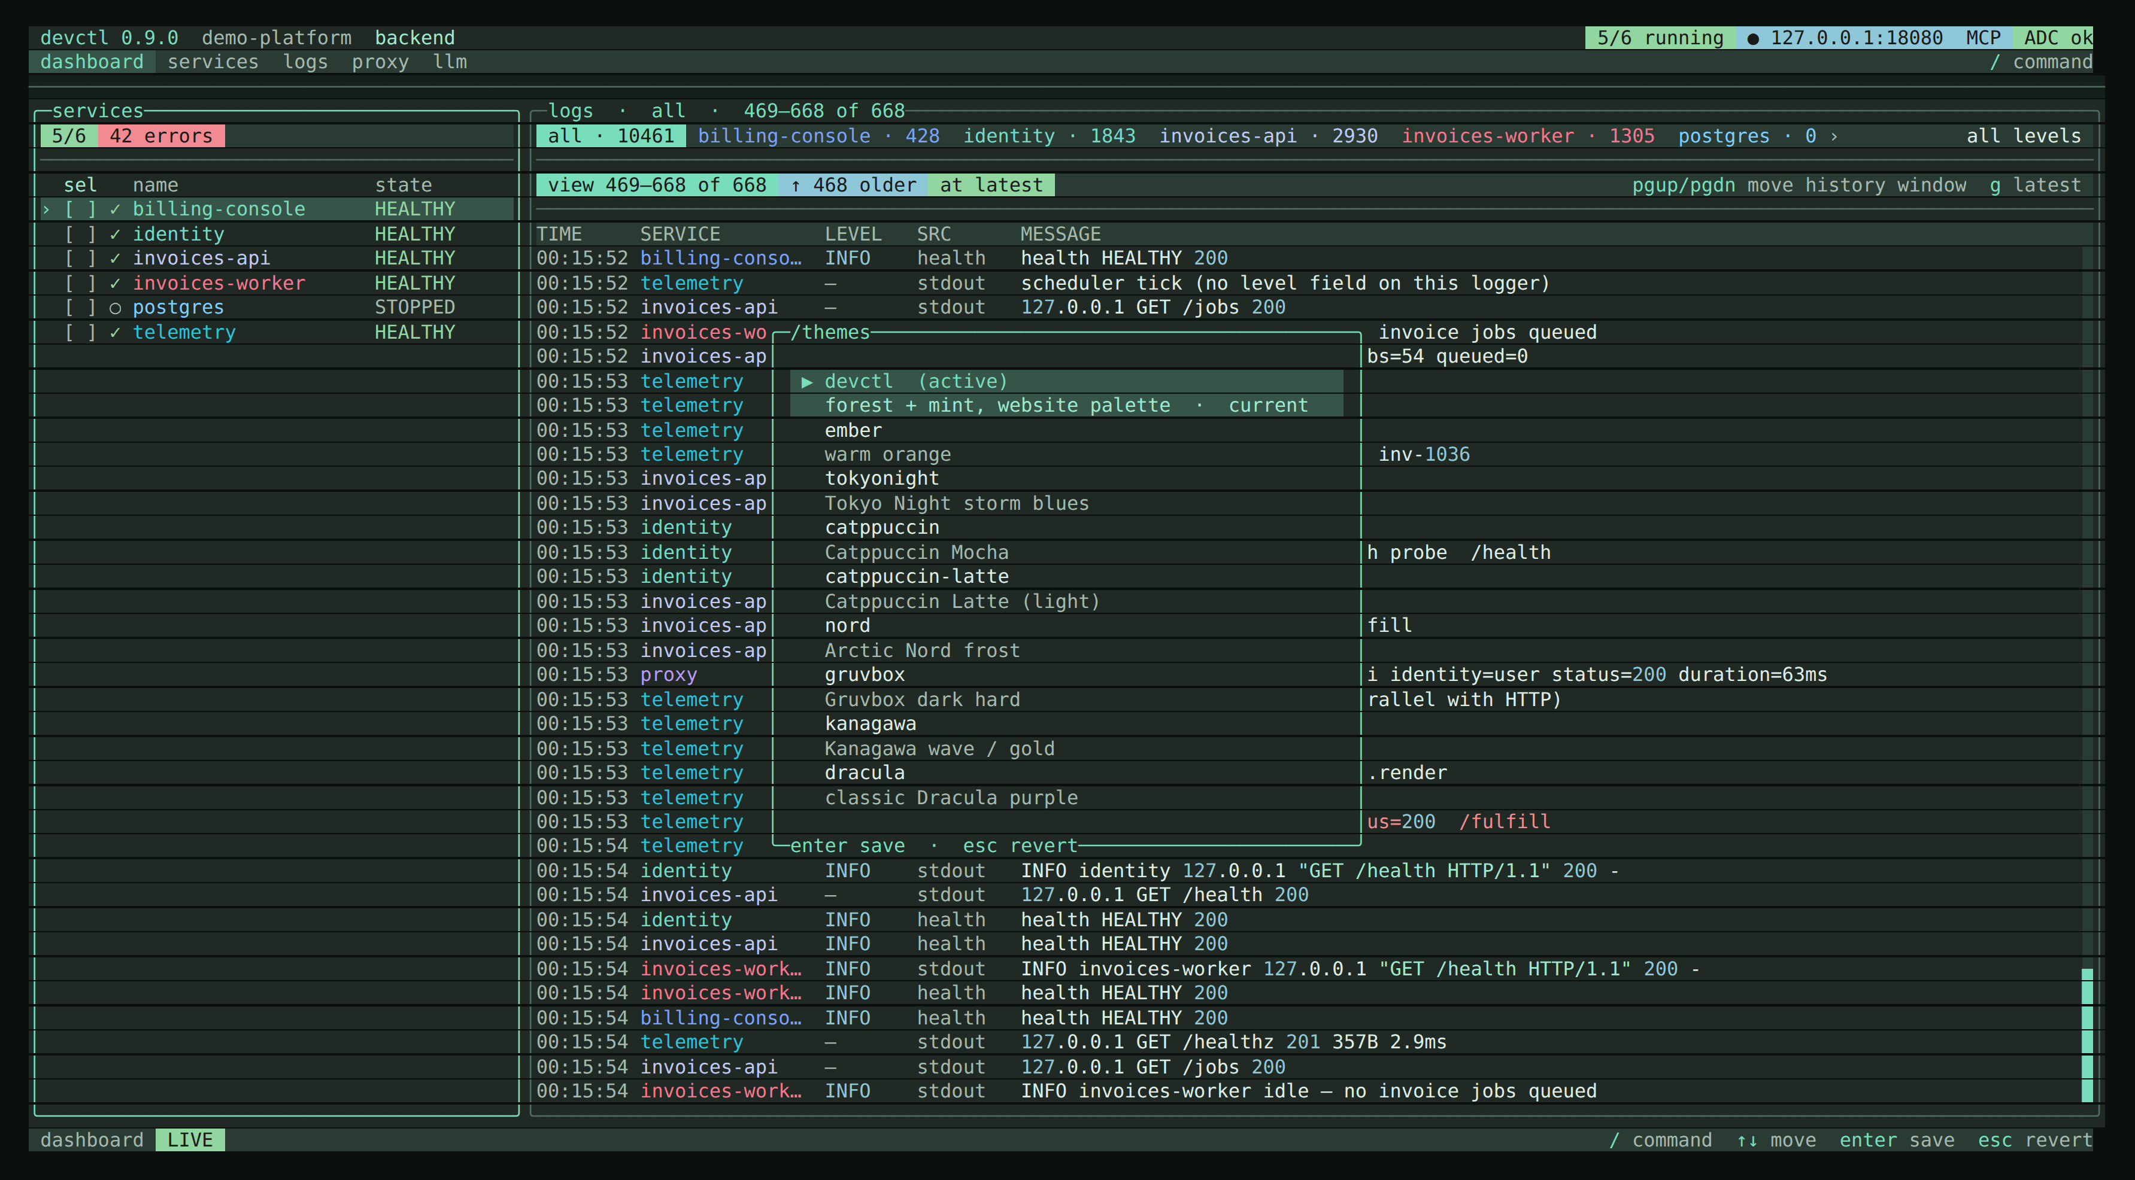Screen dimensions: 2135x1180
Task: Click the healthy checkmark icon beside telemetry
Action: coord(115,332)
